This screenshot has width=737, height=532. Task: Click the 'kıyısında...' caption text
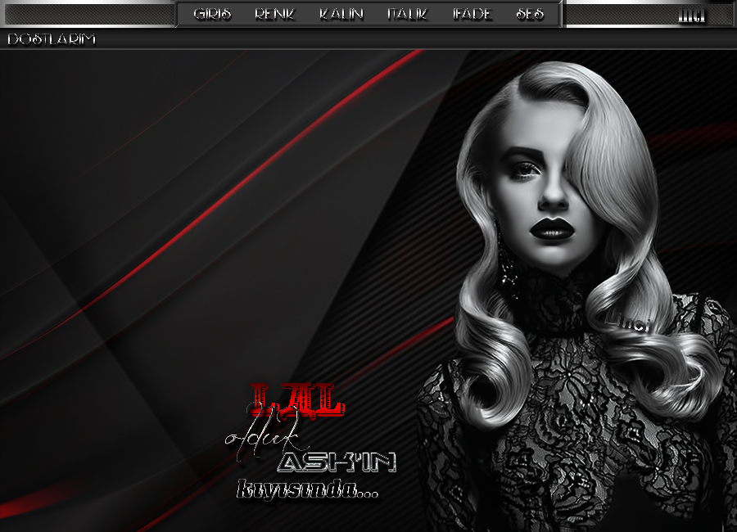tap(307, 490)
